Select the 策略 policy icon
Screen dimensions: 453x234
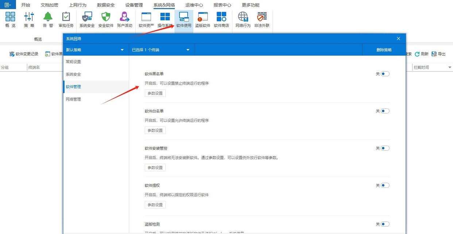[29, 20]
